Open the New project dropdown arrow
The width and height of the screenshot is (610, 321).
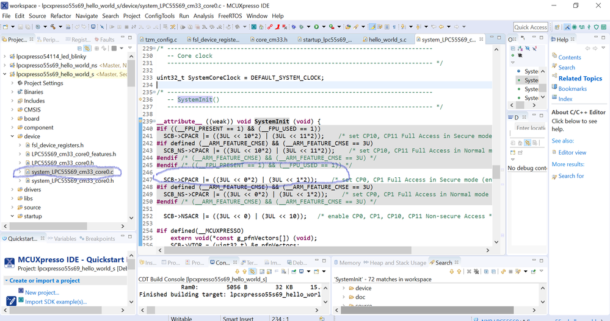tap(13, 27)
